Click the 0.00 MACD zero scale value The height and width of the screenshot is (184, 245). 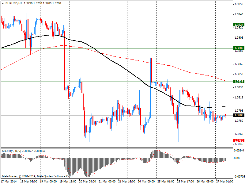pyautogui.click(x=237, y=158)
